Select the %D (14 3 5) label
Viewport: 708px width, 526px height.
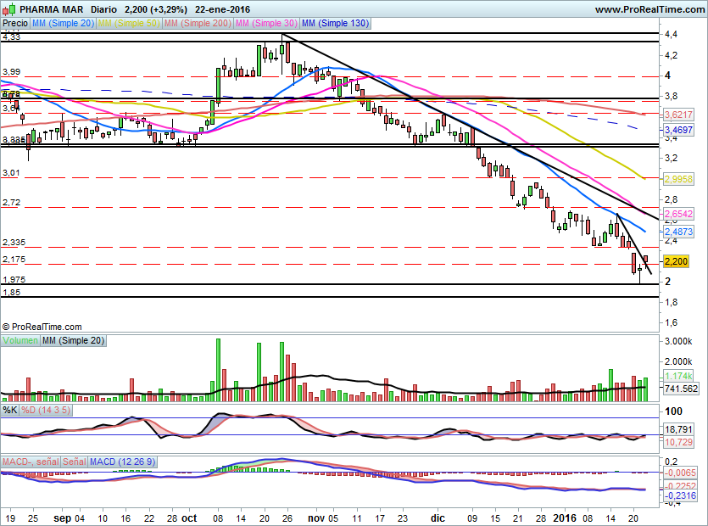pyautogui.click(x=46, y=410)
